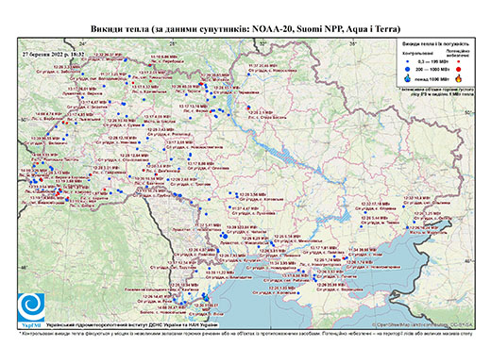491x347 pixels.
Task: Select the orange flame icon in legend
Action: [459, 78]
